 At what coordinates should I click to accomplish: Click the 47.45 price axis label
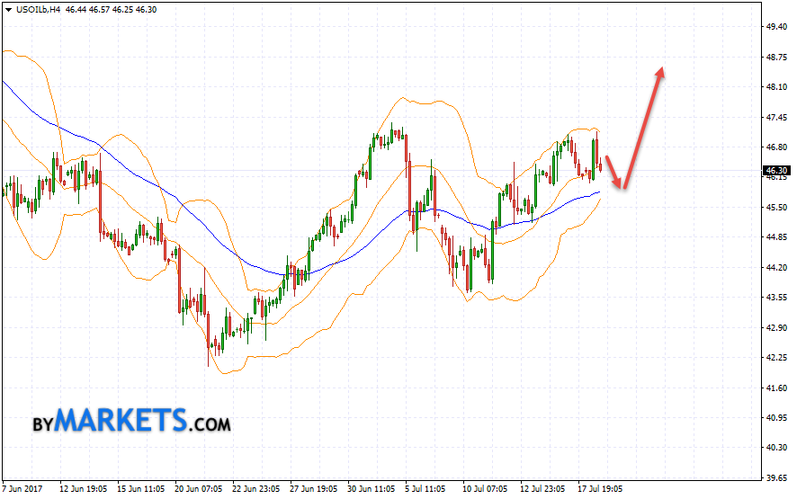(776, 117)
